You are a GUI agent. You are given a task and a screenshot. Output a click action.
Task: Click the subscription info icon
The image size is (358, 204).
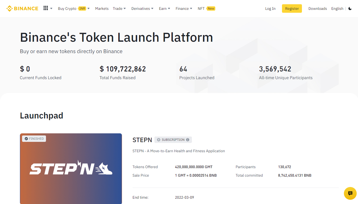[x=188, y=140]
